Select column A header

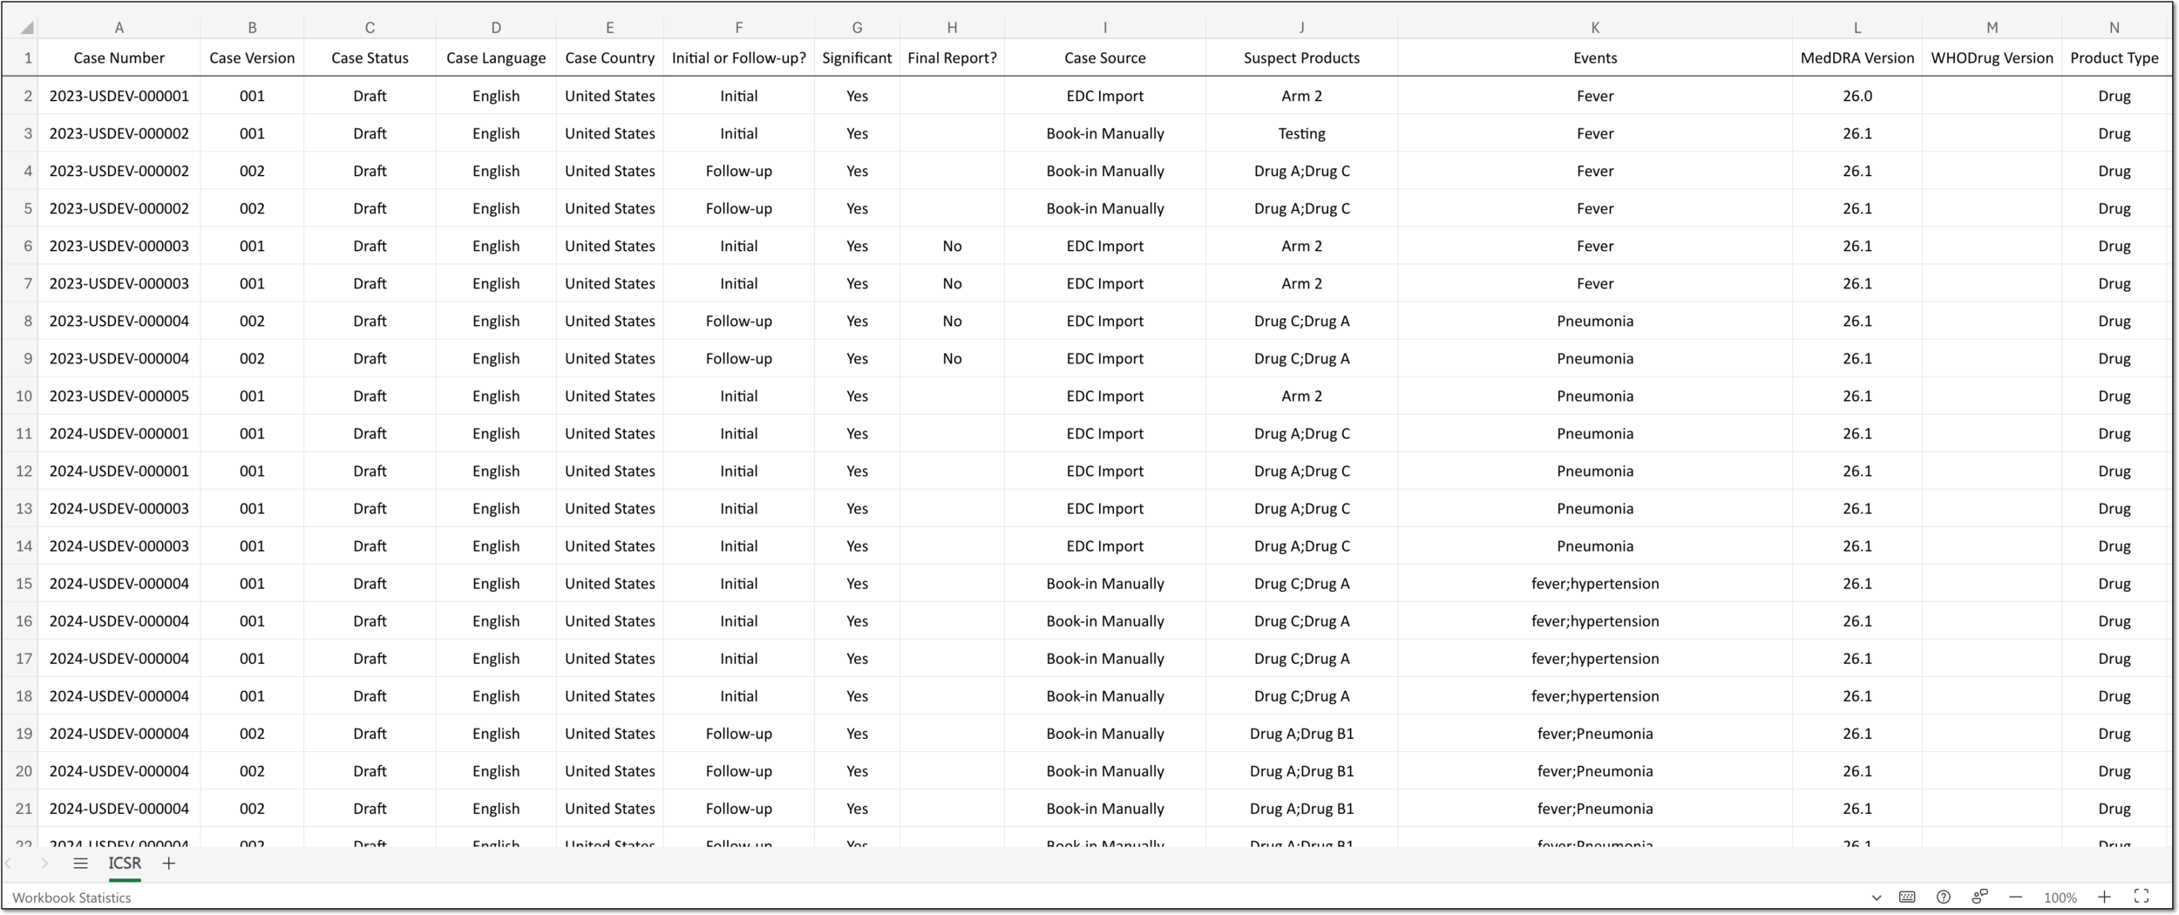click(x=119, y=28)
